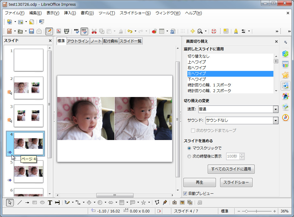Run spellcheck using the ABC toolbar icon
The image size is (294, 217).
[x=75, y=31]
